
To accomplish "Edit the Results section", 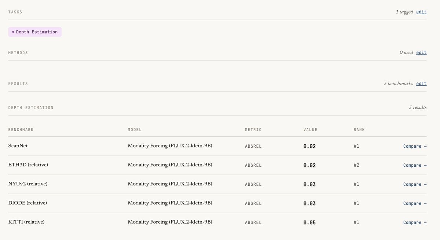I will tap(421, 84).
